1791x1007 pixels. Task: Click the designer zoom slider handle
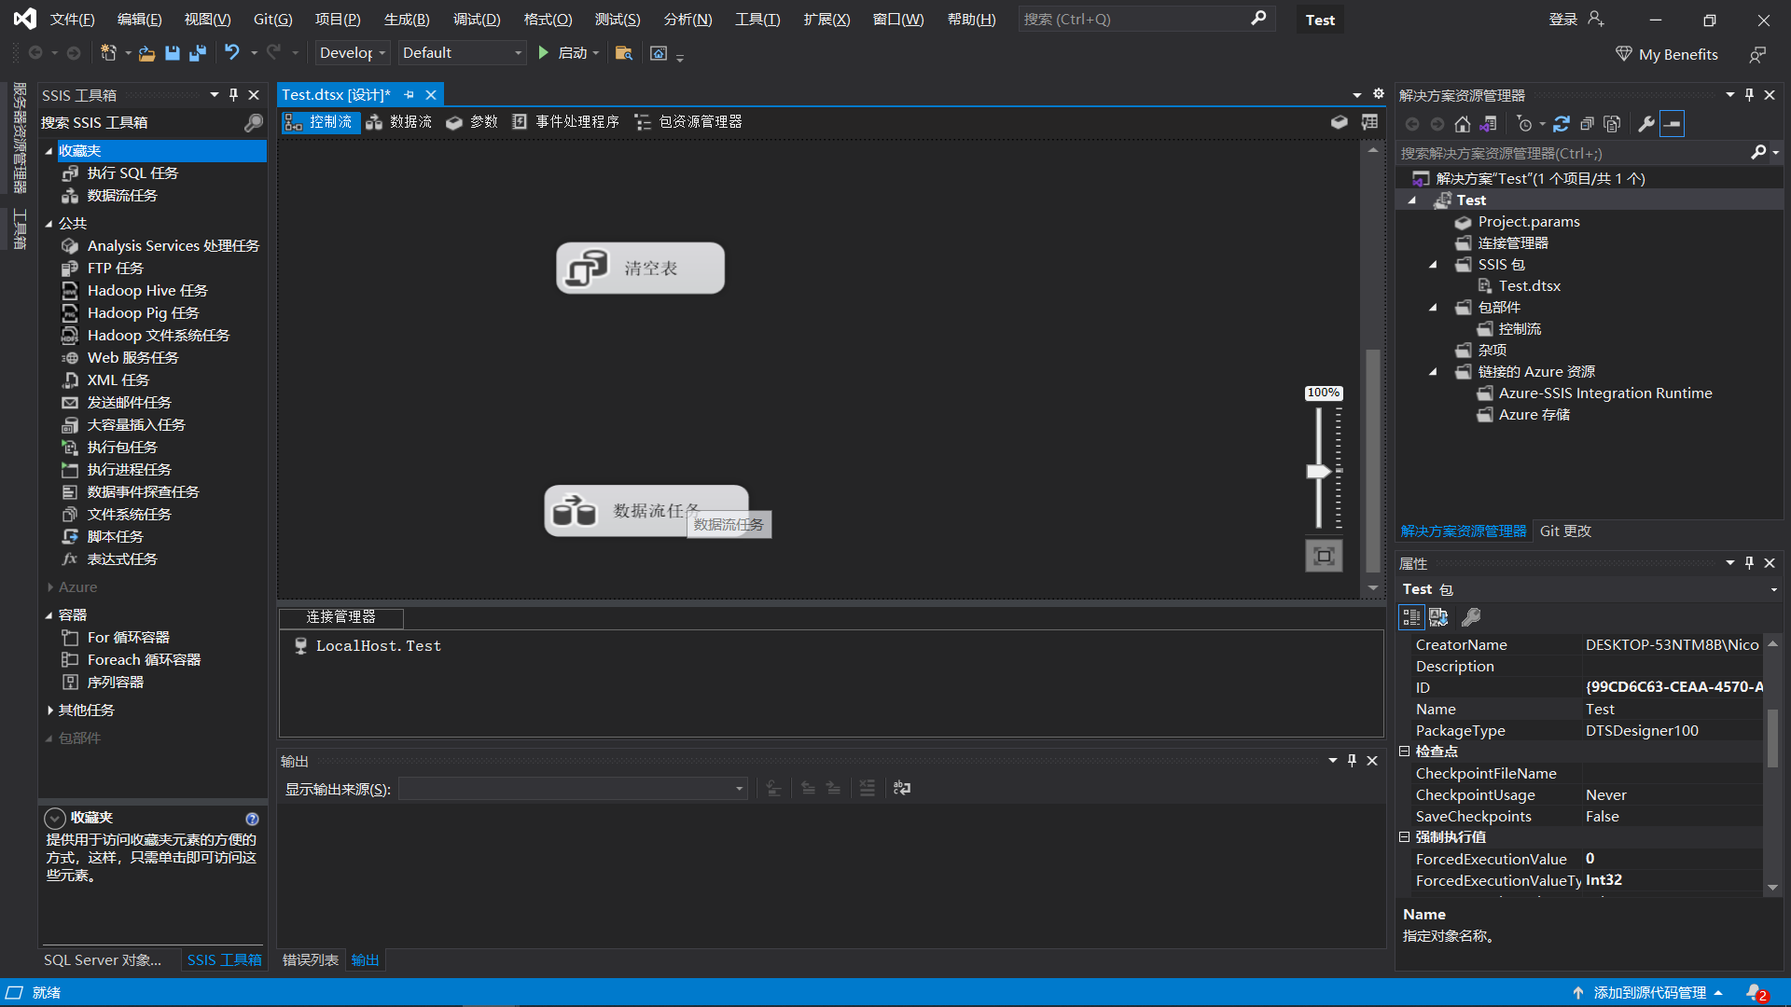click(1318, 472)
